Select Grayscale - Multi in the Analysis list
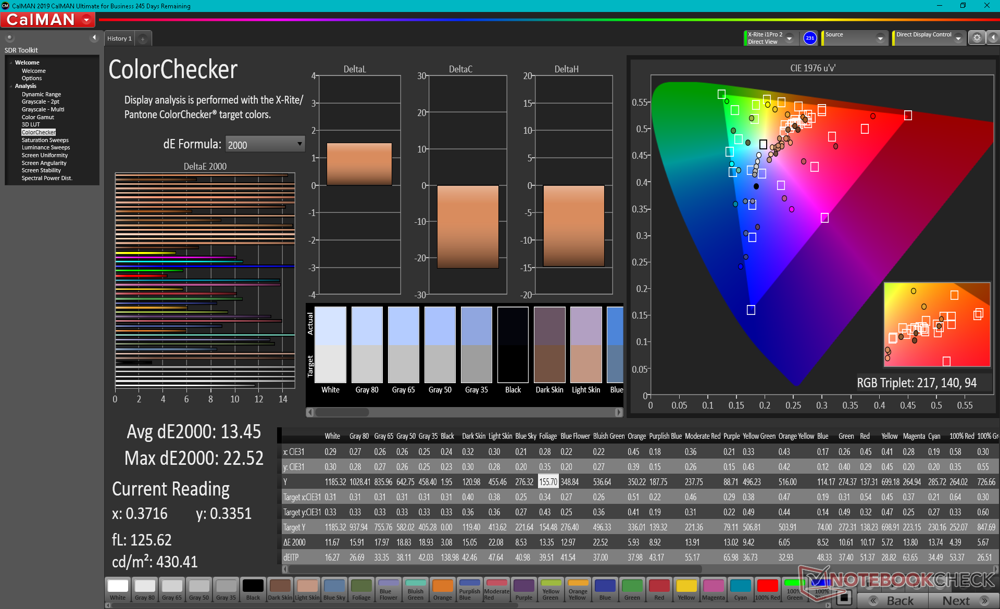1000x609 pixels. pos(43,109)
